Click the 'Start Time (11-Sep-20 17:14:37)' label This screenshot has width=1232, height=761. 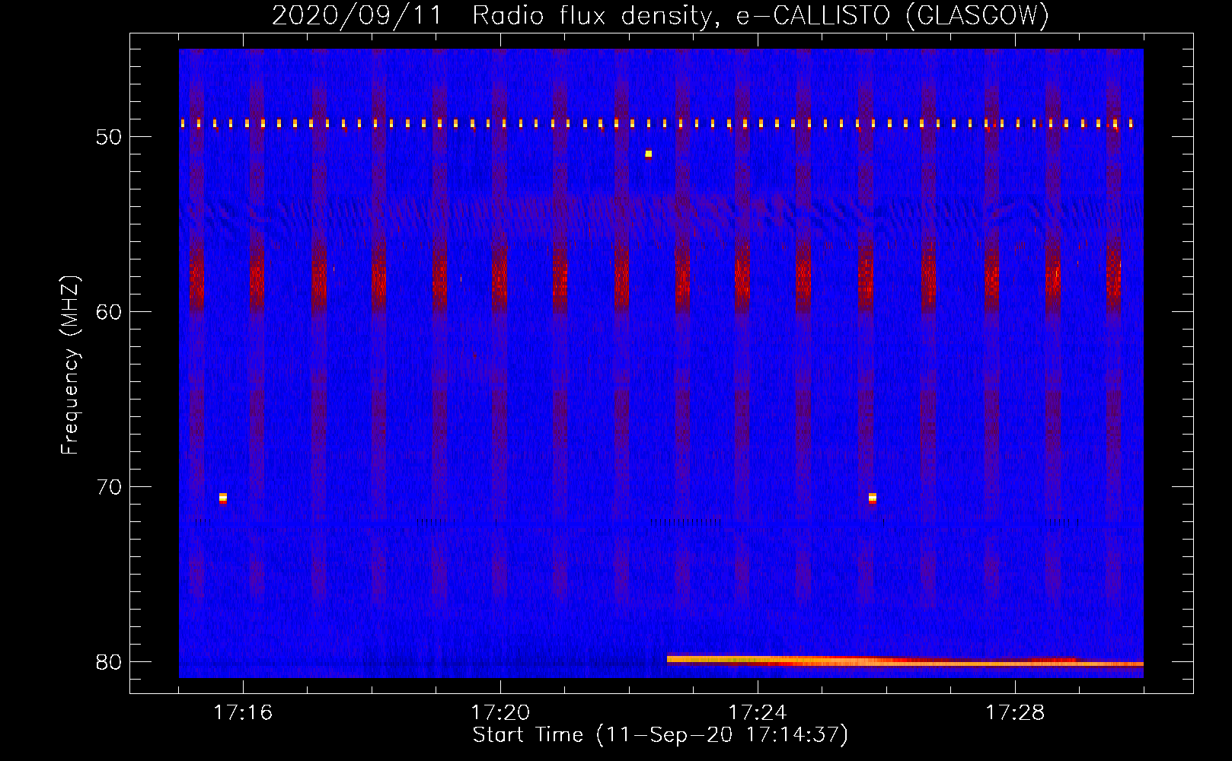(x=660, y=735)
